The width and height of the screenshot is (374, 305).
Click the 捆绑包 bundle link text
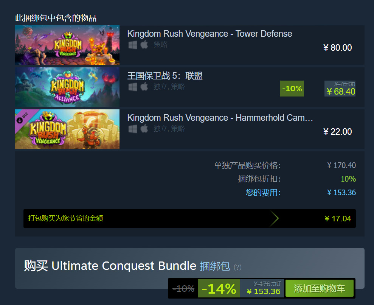215,266
